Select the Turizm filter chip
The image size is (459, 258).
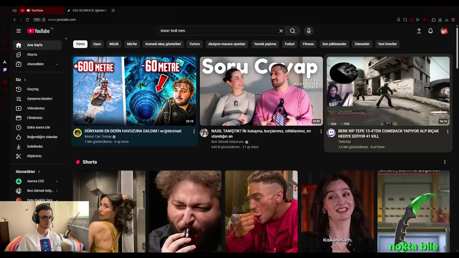pos(194,44)
